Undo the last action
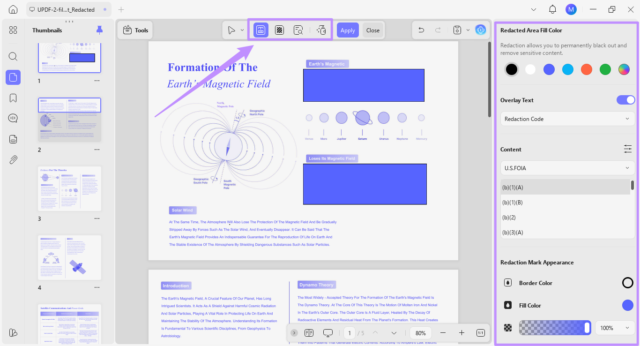Image resolution: width=640 pixels, height=346 pixels. point(421,30)
